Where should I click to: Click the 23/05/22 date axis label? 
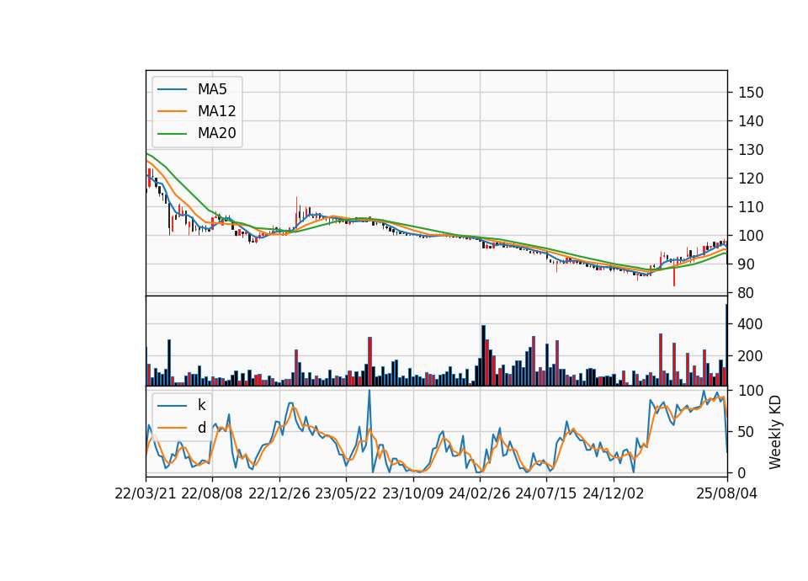pos(346,493)
